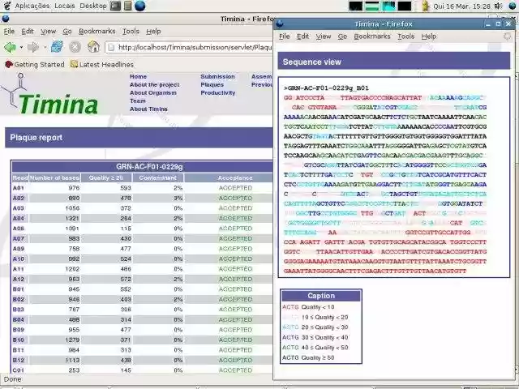Open read C01 in plaque table
The height and width of the screenshot is (389, 519).
coord(18,370)
